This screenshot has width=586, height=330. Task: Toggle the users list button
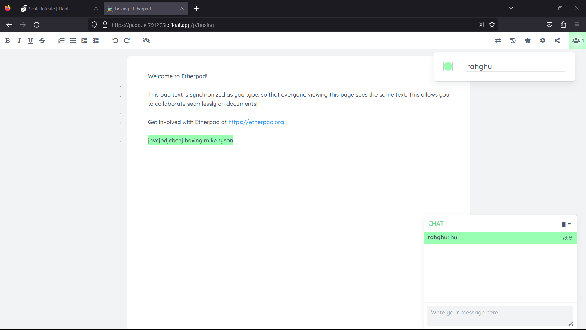click(x=577, y=41)
